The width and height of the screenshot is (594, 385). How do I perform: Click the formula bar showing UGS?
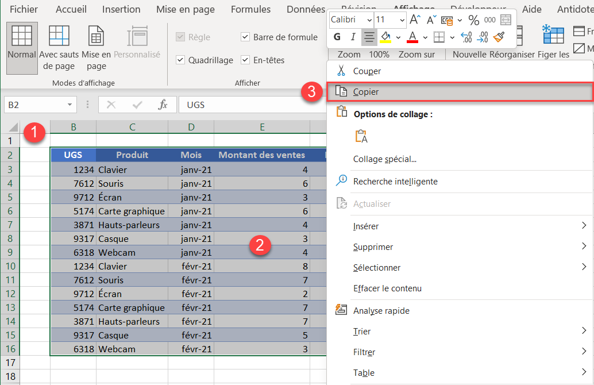[253, 105]
